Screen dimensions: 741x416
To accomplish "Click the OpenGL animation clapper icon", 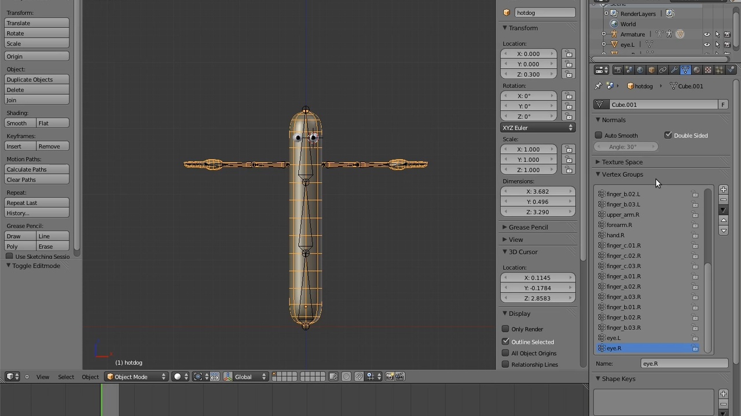I will [399, 377].
